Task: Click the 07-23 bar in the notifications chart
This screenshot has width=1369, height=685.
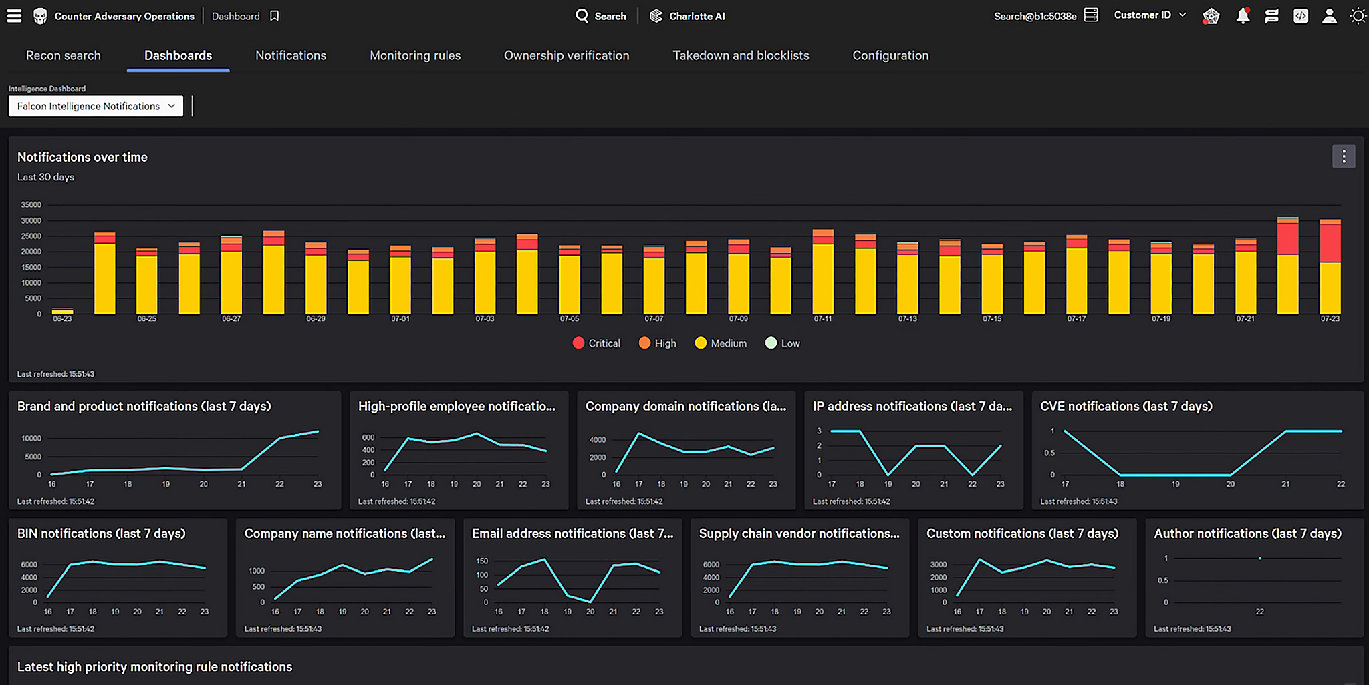Action: pos(1330,266)
